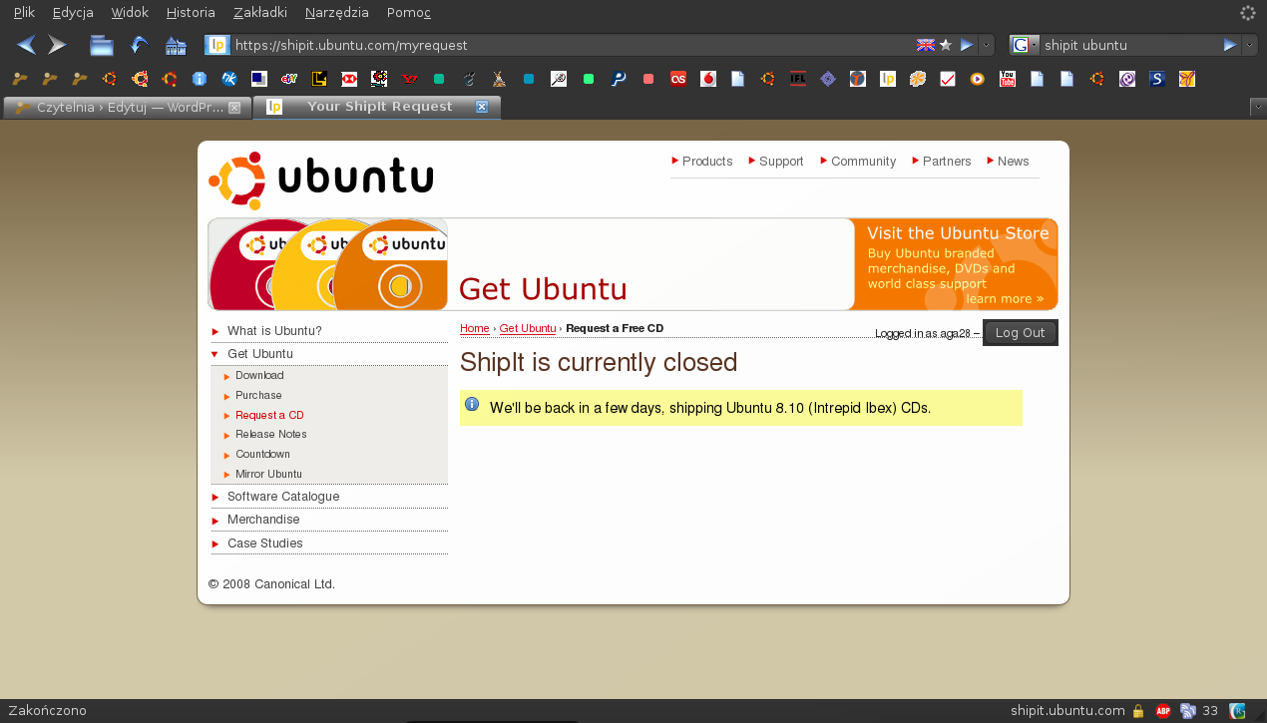Click the Home breadcrumb link

pos(475,328)
